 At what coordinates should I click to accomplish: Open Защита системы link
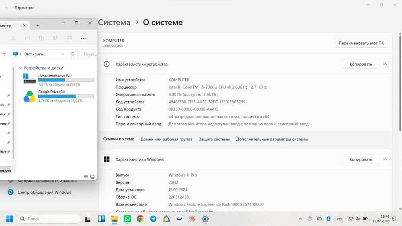tap(214, 139)
